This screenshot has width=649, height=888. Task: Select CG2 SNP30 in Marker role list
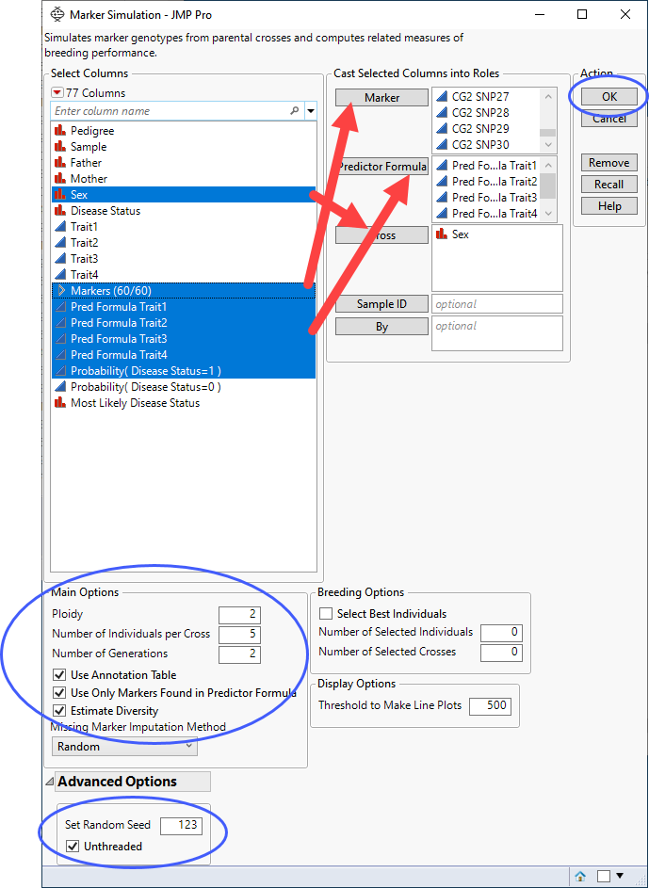487,144
